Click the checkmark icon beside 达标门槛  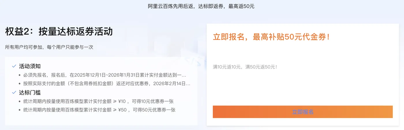(x=14, y=93)
